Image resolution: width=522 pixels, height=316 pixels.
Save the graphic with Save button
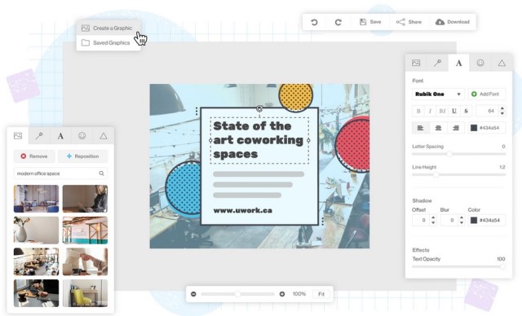[x=370, y=22]
